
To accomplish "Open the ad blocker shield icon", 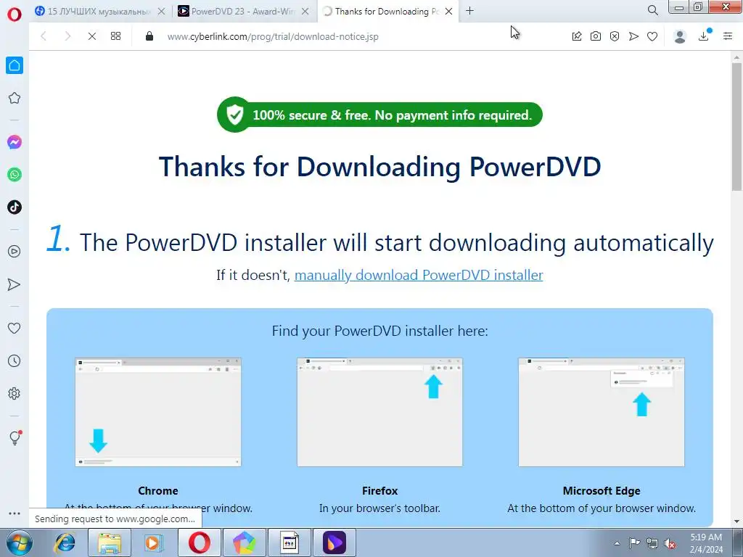I will click(x=615, y=36).
